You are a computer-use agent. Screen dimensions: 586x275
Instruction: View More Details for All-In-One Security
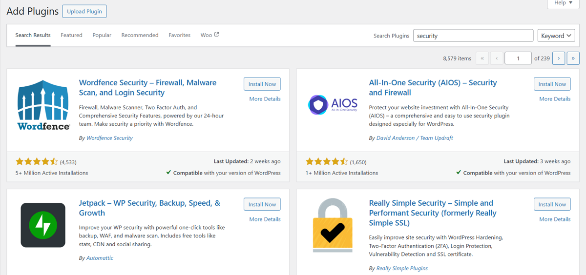pos(555,99)
